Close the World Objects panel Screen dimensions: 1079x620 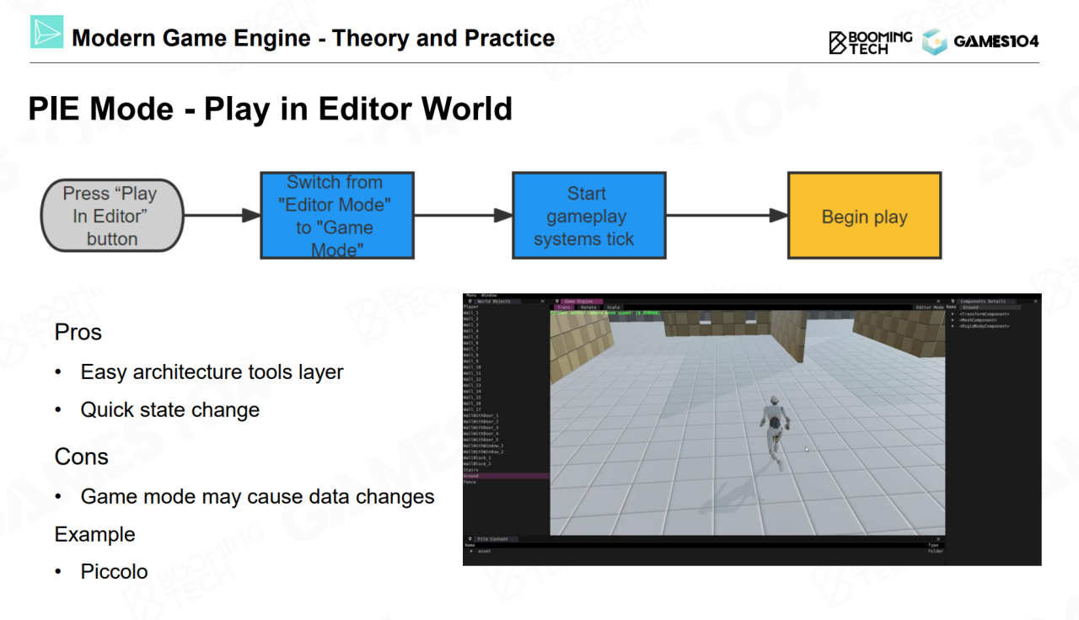[542, 301]
